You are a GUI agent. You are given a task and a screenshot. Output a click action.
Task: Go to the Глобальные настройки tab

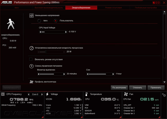coord(146,8)
